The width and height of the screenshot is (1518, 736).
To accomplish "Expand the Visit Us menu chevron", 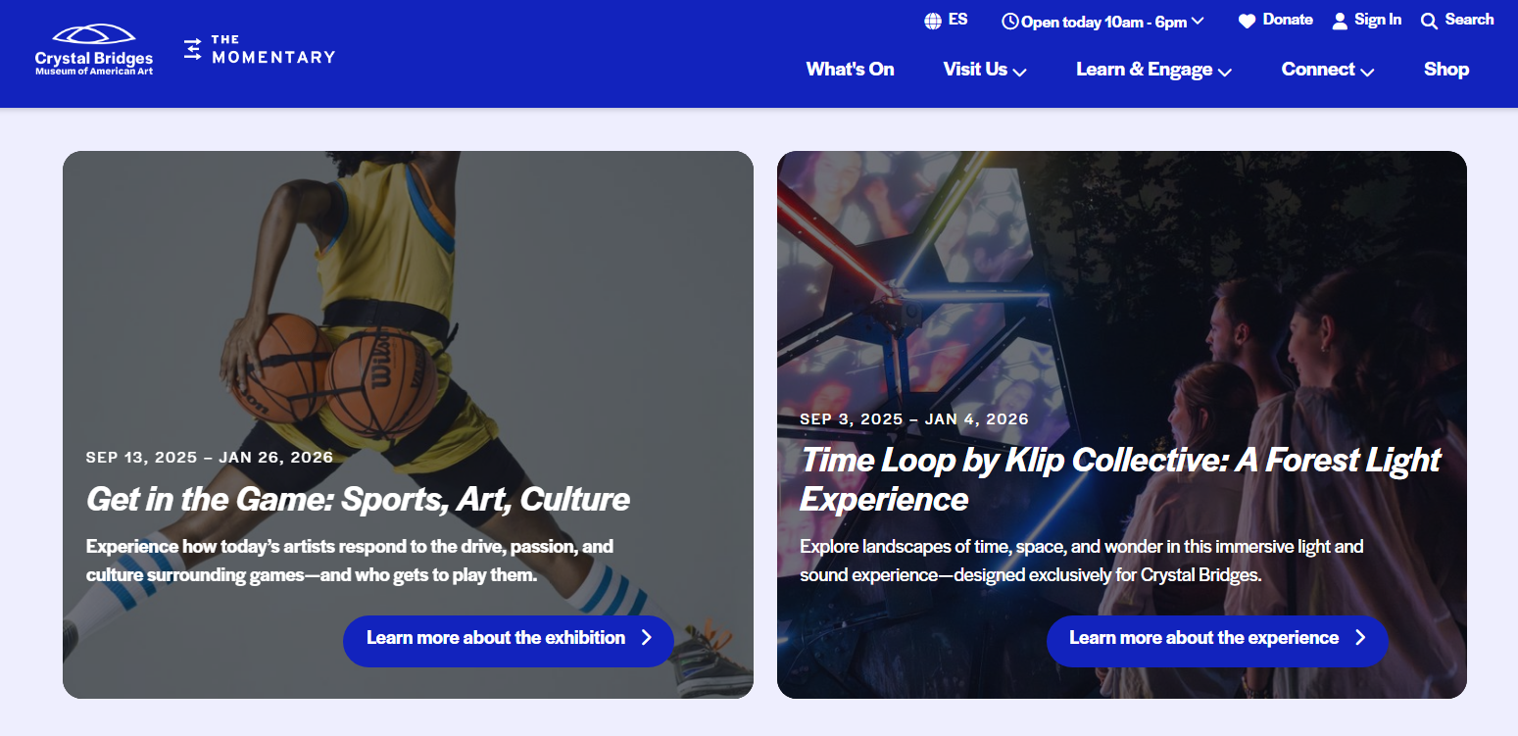I will pyautogui.click(x=1019, y=72).
